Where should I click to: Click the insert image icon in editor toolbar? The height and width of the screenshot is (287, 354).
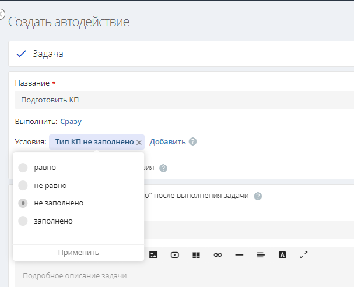(153, 255)
